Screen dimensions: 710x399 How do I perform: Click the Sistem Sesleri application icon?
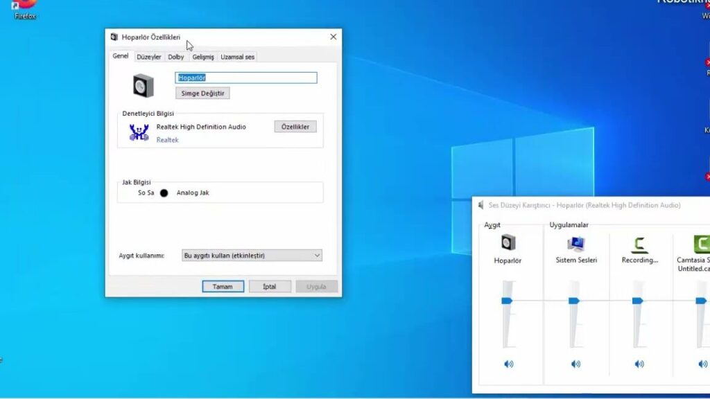click(x=575, y=243)
